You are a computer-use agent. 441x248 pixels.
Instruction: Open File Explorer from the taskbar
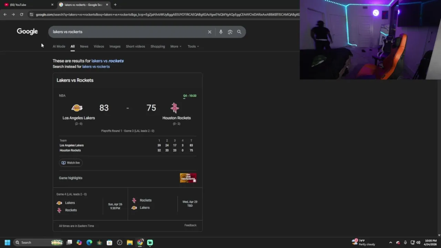130,242
